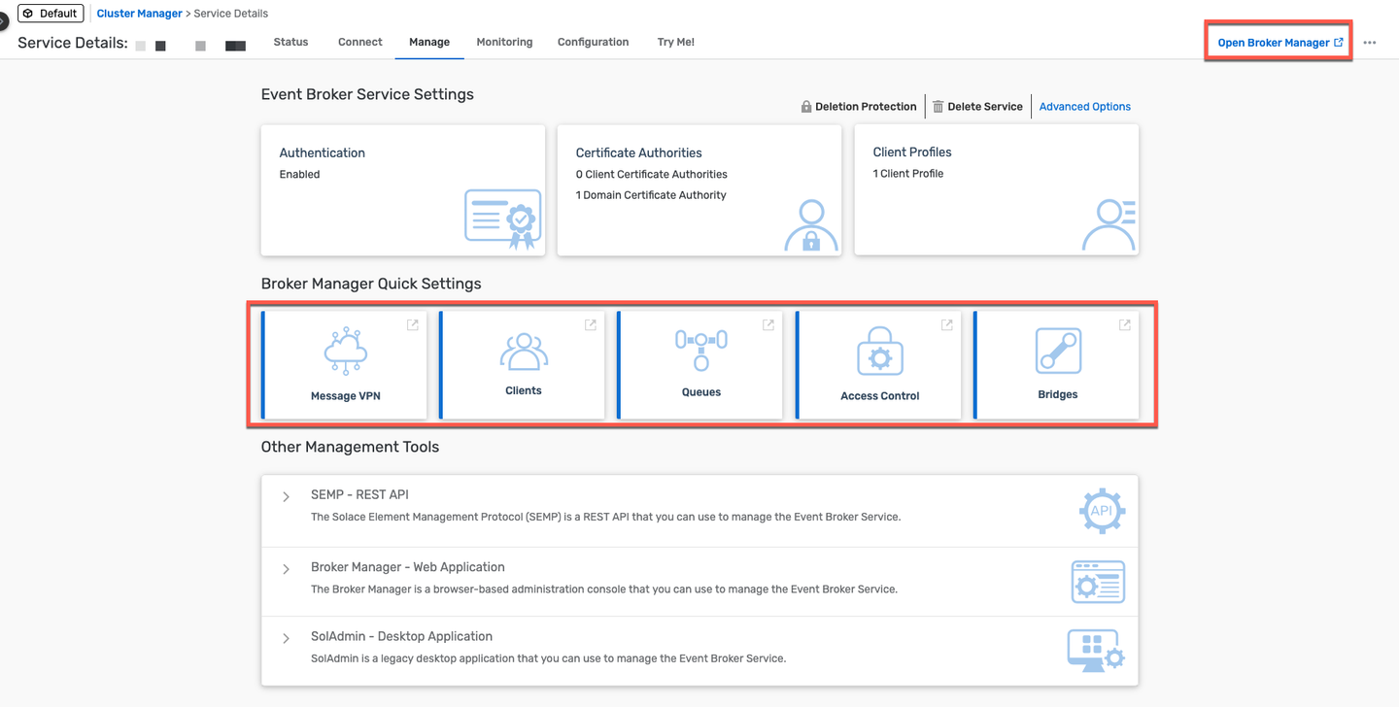This screenshot has width=1399, height=707.
Task: Expand the SolAdmin - Desktop Application section
Action: point(287,639)
